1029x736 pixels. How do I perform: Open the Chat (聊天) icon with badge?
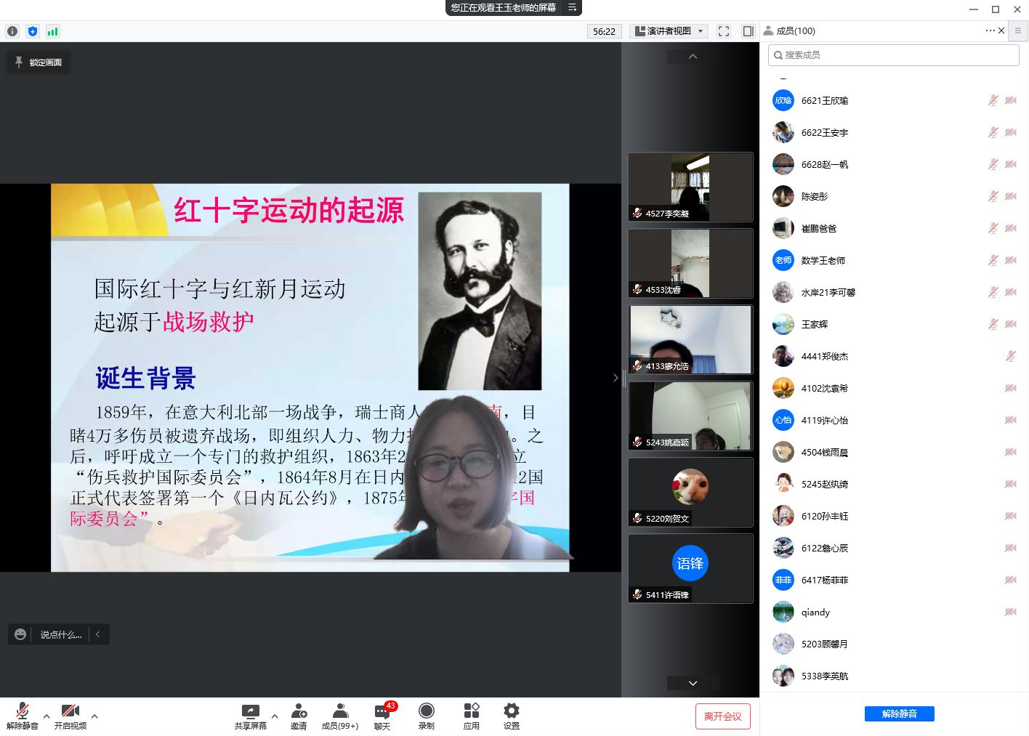[x=382, y=715]
